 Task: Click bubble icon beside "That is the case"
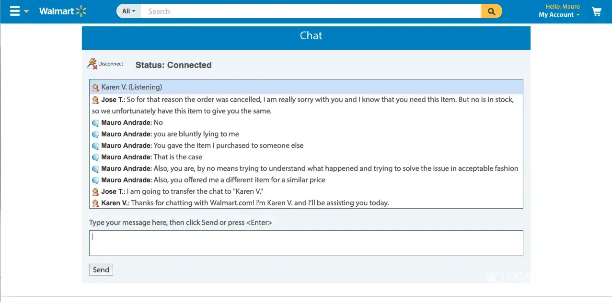pos(95,157)
